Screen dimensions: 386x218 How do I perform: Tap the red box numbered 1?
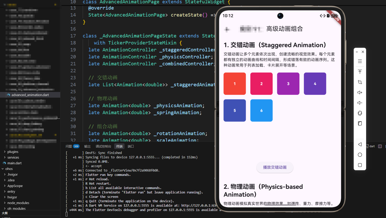235,84
